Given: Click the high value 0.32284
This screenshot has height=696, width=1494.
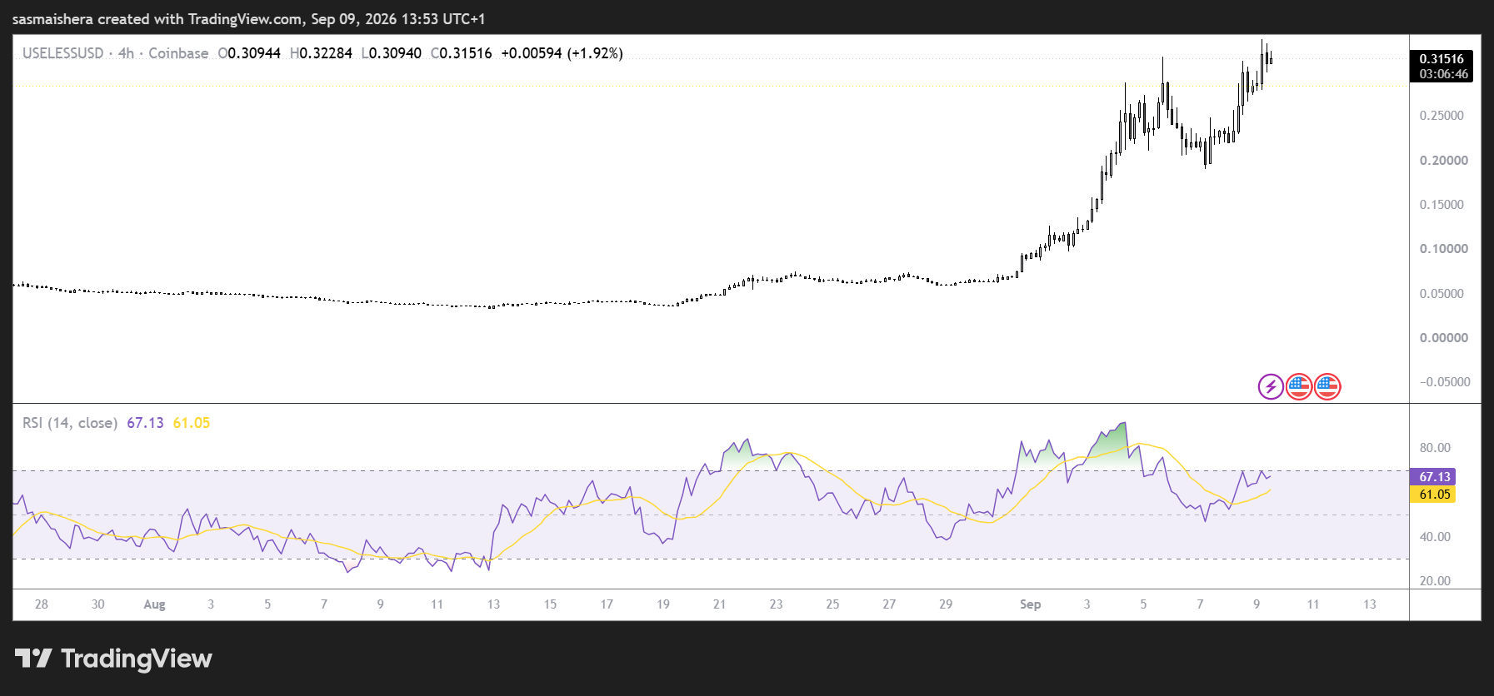Looking at the screenshot, I should point(326,53).
